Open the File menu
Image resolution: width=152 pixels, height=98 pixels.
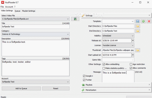(2, 7)
